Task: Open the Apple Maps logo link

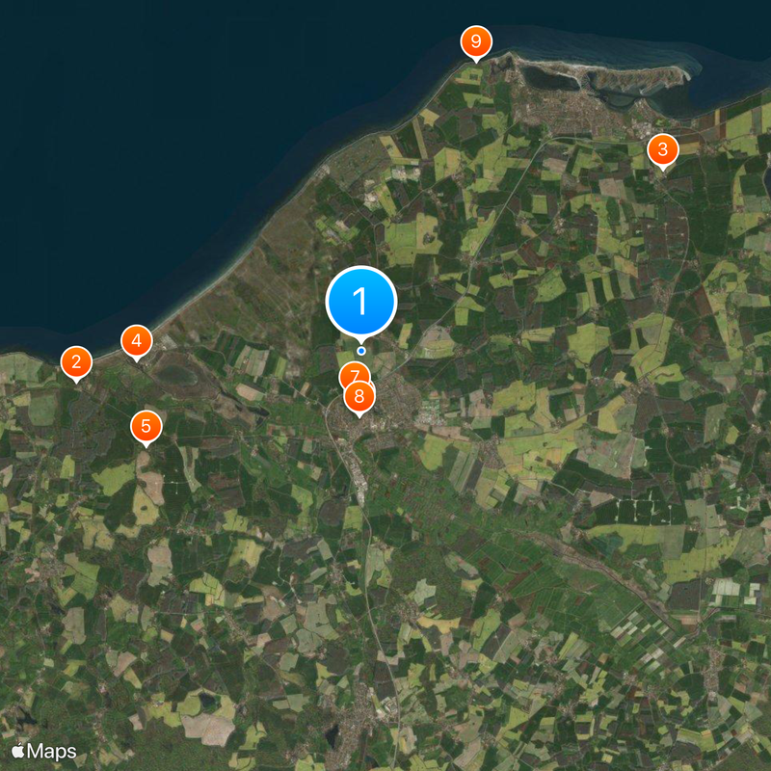Action: (44, 752)
